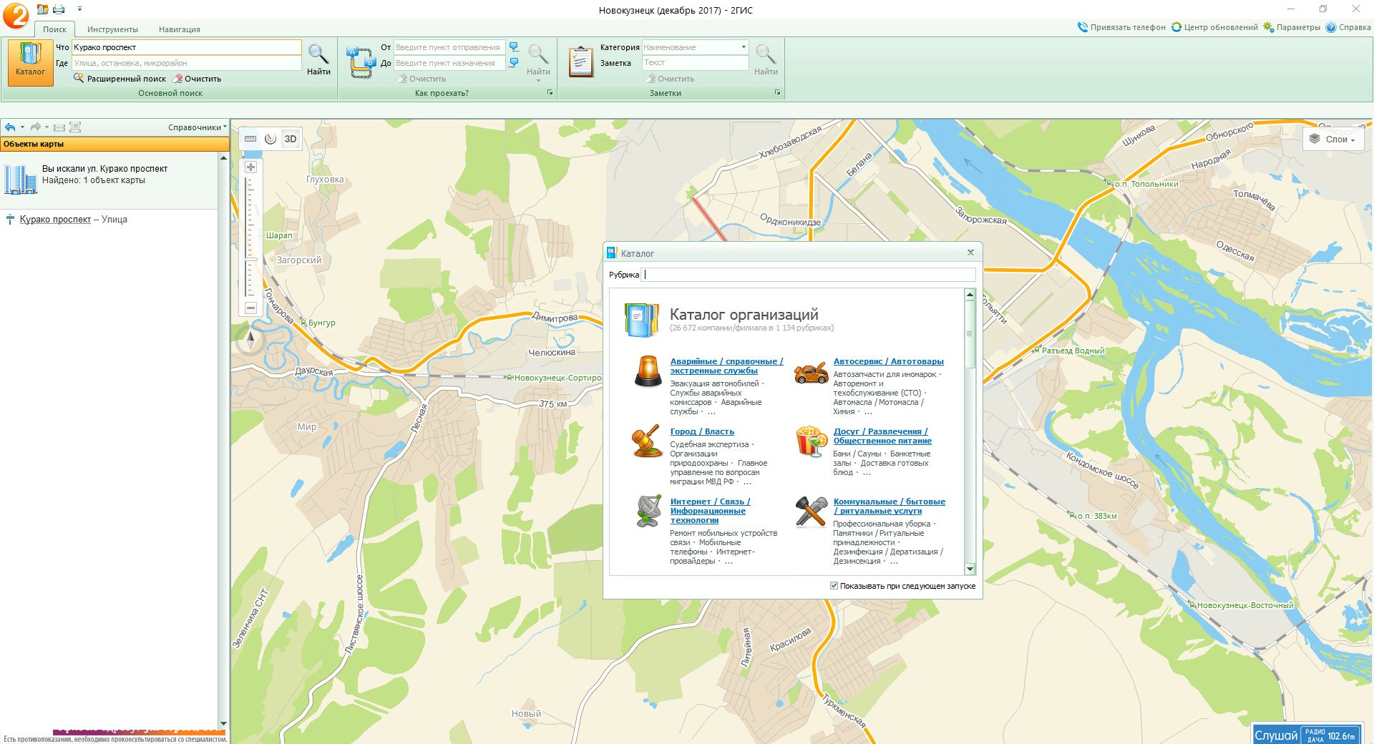Viewport: 1374px width, 744px height.
Task: Click the print icon in quick access toolbar
Action: click(x=59, y=9)
